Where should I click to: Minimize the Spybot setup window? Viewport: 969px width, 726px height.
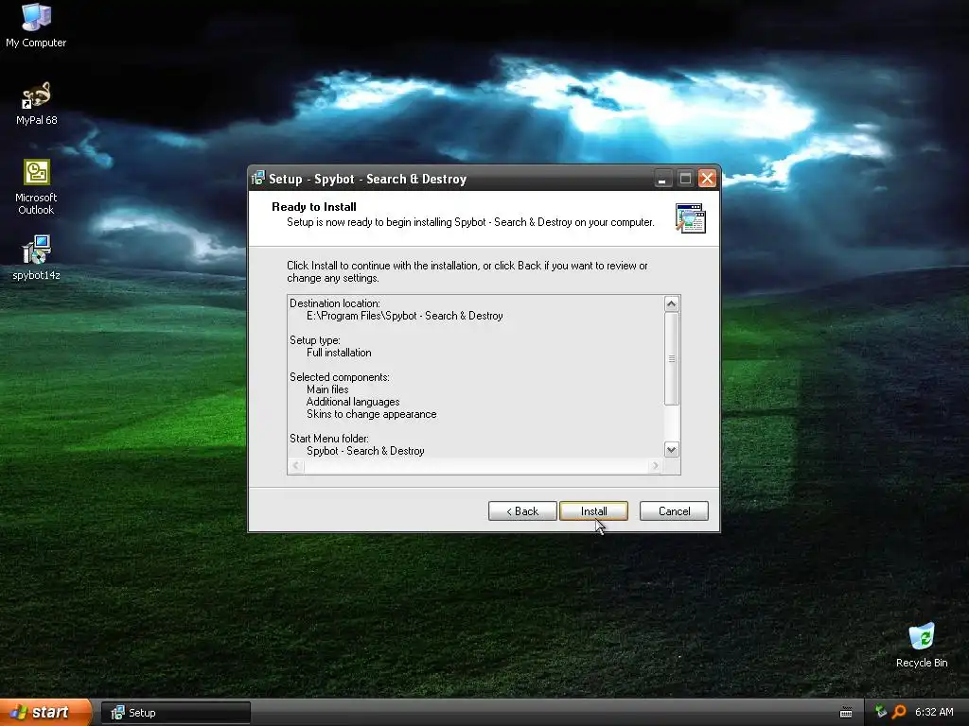click(x=661, y=179)
